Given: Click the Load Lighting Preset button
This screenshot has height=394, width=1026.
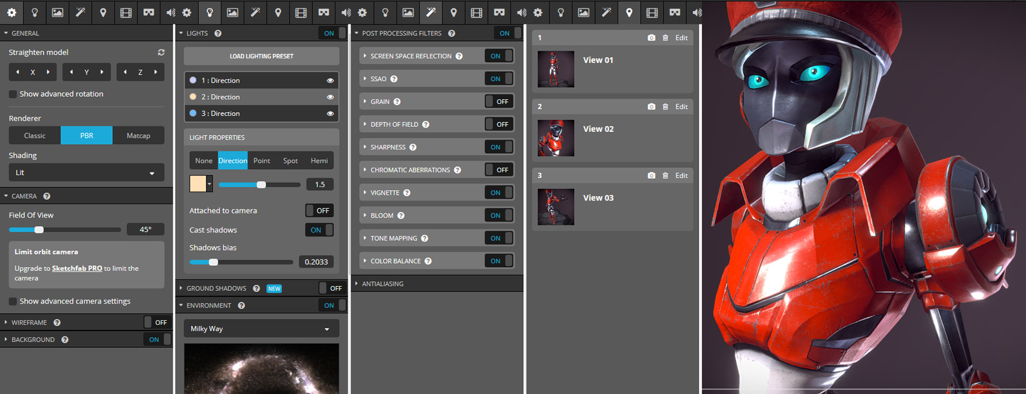Looking at the screenshot, I should tap(261, 56).
